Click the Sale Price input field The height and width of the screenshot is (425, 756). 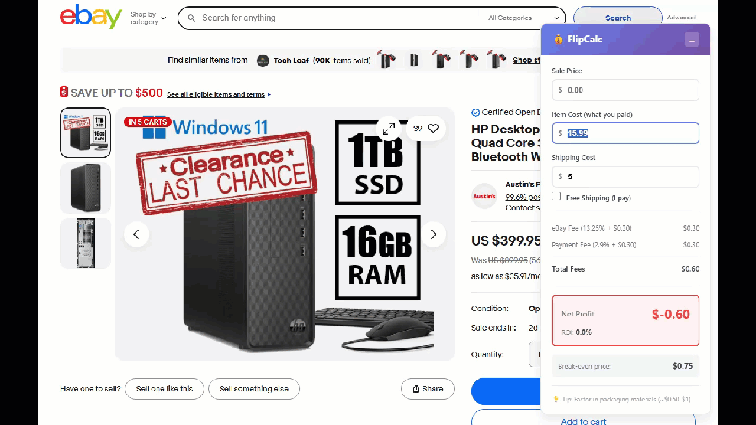pos(625,90)
